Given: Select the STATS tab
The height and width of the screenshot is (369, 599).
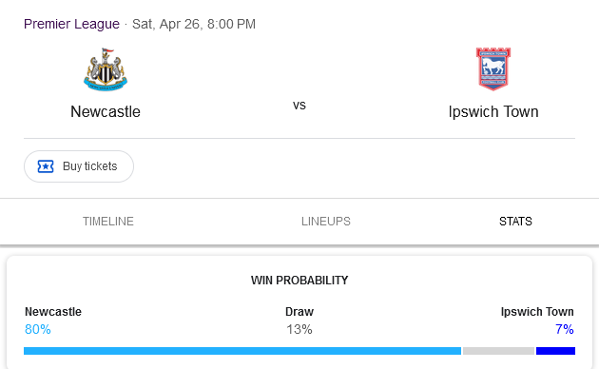Looking at the screenshot, I should coord(515,222).
